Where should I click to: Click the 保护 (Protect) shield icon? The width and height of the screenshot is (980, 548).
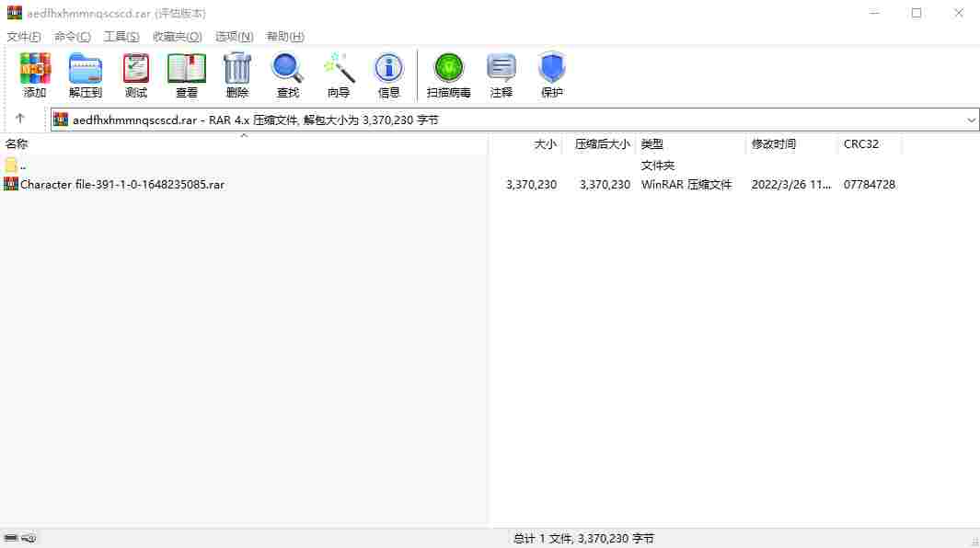click(x=551, y=69)
